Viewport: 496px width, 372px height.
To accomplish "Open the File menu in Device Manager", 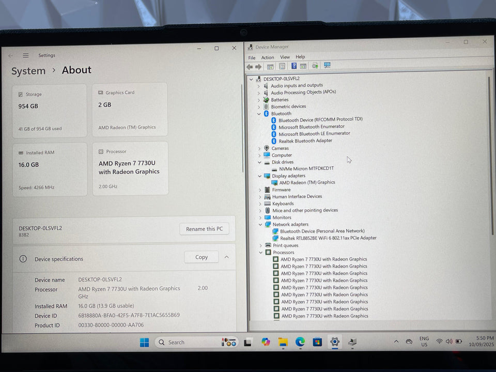I will [x=252, y=58].
